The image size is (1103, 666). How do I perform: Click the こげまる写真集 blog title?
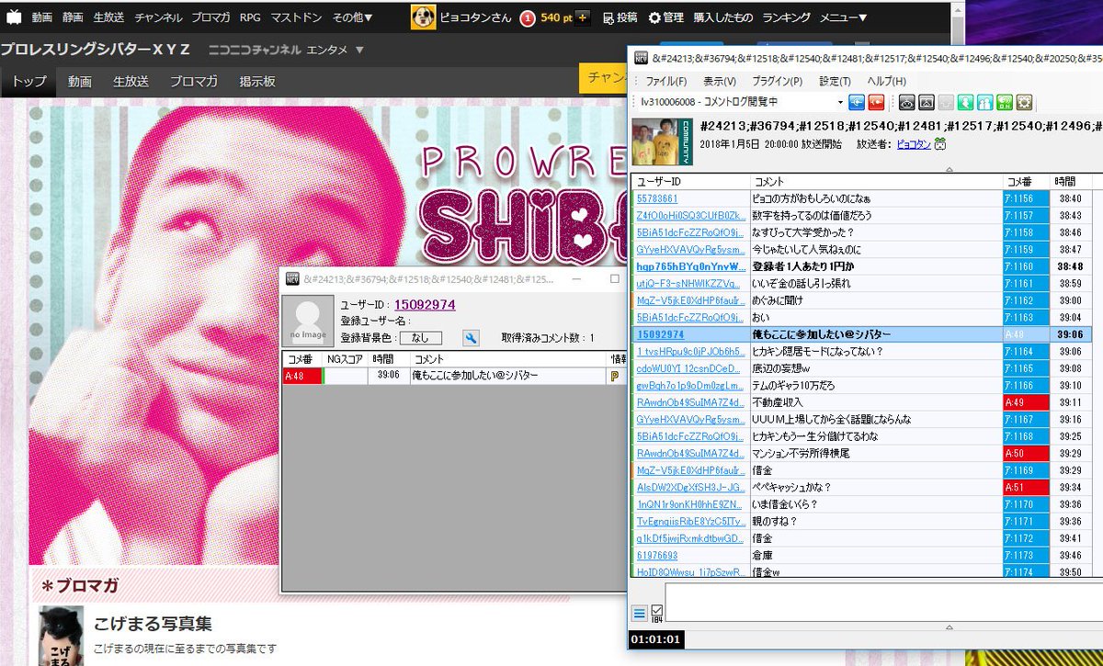153,624
